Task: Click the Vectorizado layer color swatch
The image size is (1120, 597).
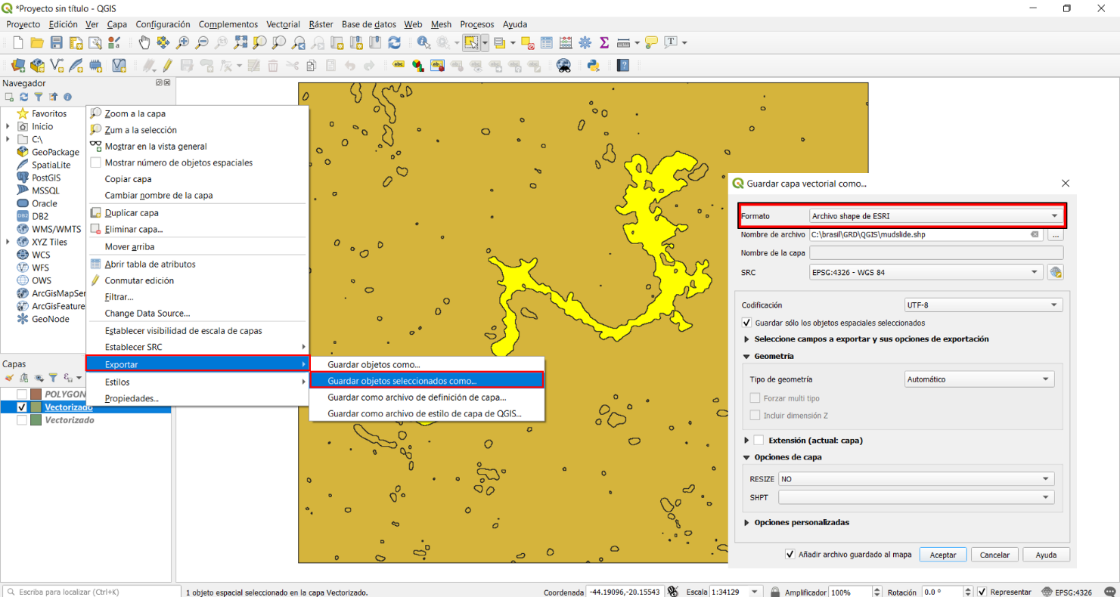Action: pyautogui.click(x=36, y=407)
